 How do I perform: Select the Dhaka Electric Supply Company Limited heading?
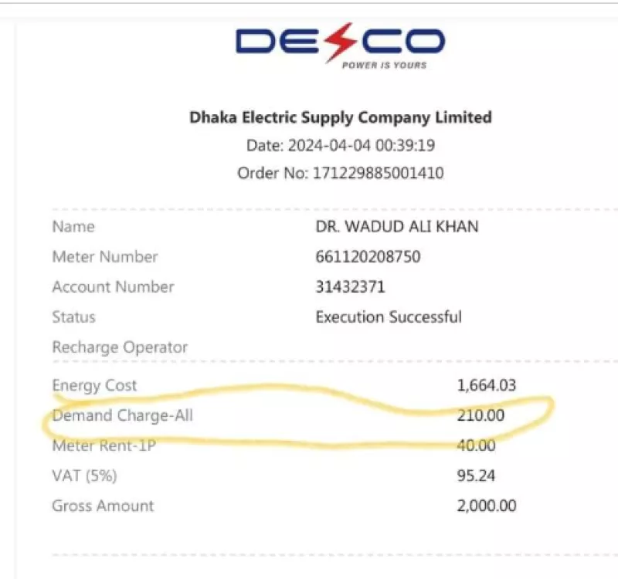click(341, 117)
